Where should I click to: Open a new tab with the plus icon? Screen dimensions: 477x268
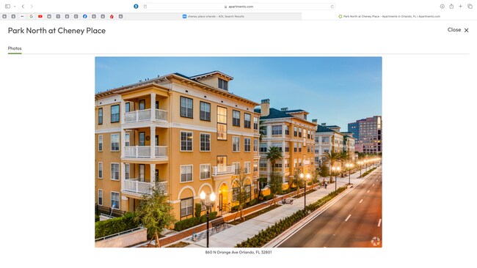(461, 7)
